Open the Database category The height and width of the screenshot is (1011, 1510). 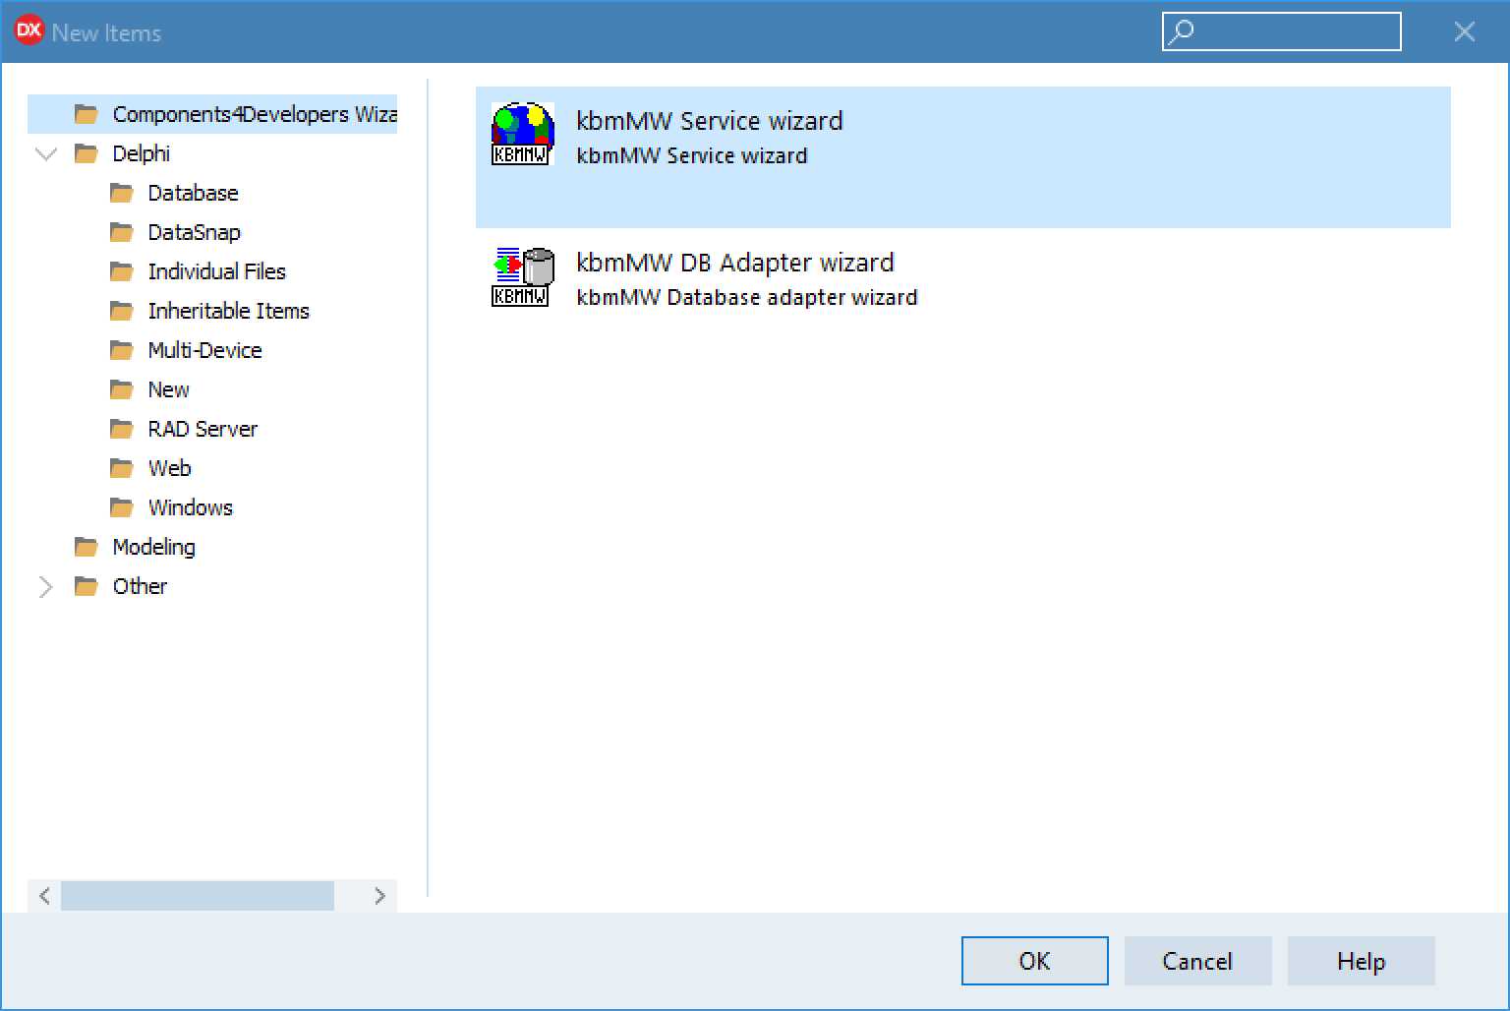193,193
